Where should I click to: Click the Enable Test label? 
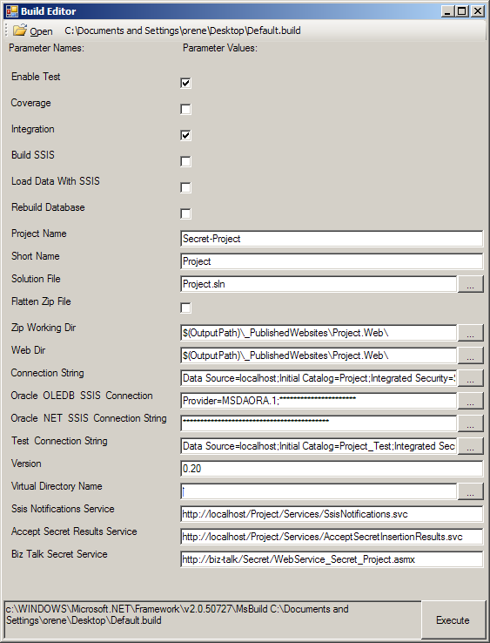[x=36, y=77]
